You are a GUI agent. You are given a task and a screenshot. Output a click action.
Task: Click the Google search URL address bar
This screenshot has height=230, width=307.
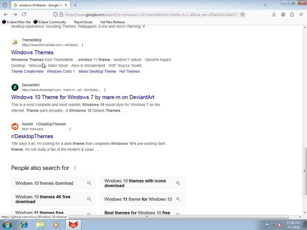tap(151, 15)
